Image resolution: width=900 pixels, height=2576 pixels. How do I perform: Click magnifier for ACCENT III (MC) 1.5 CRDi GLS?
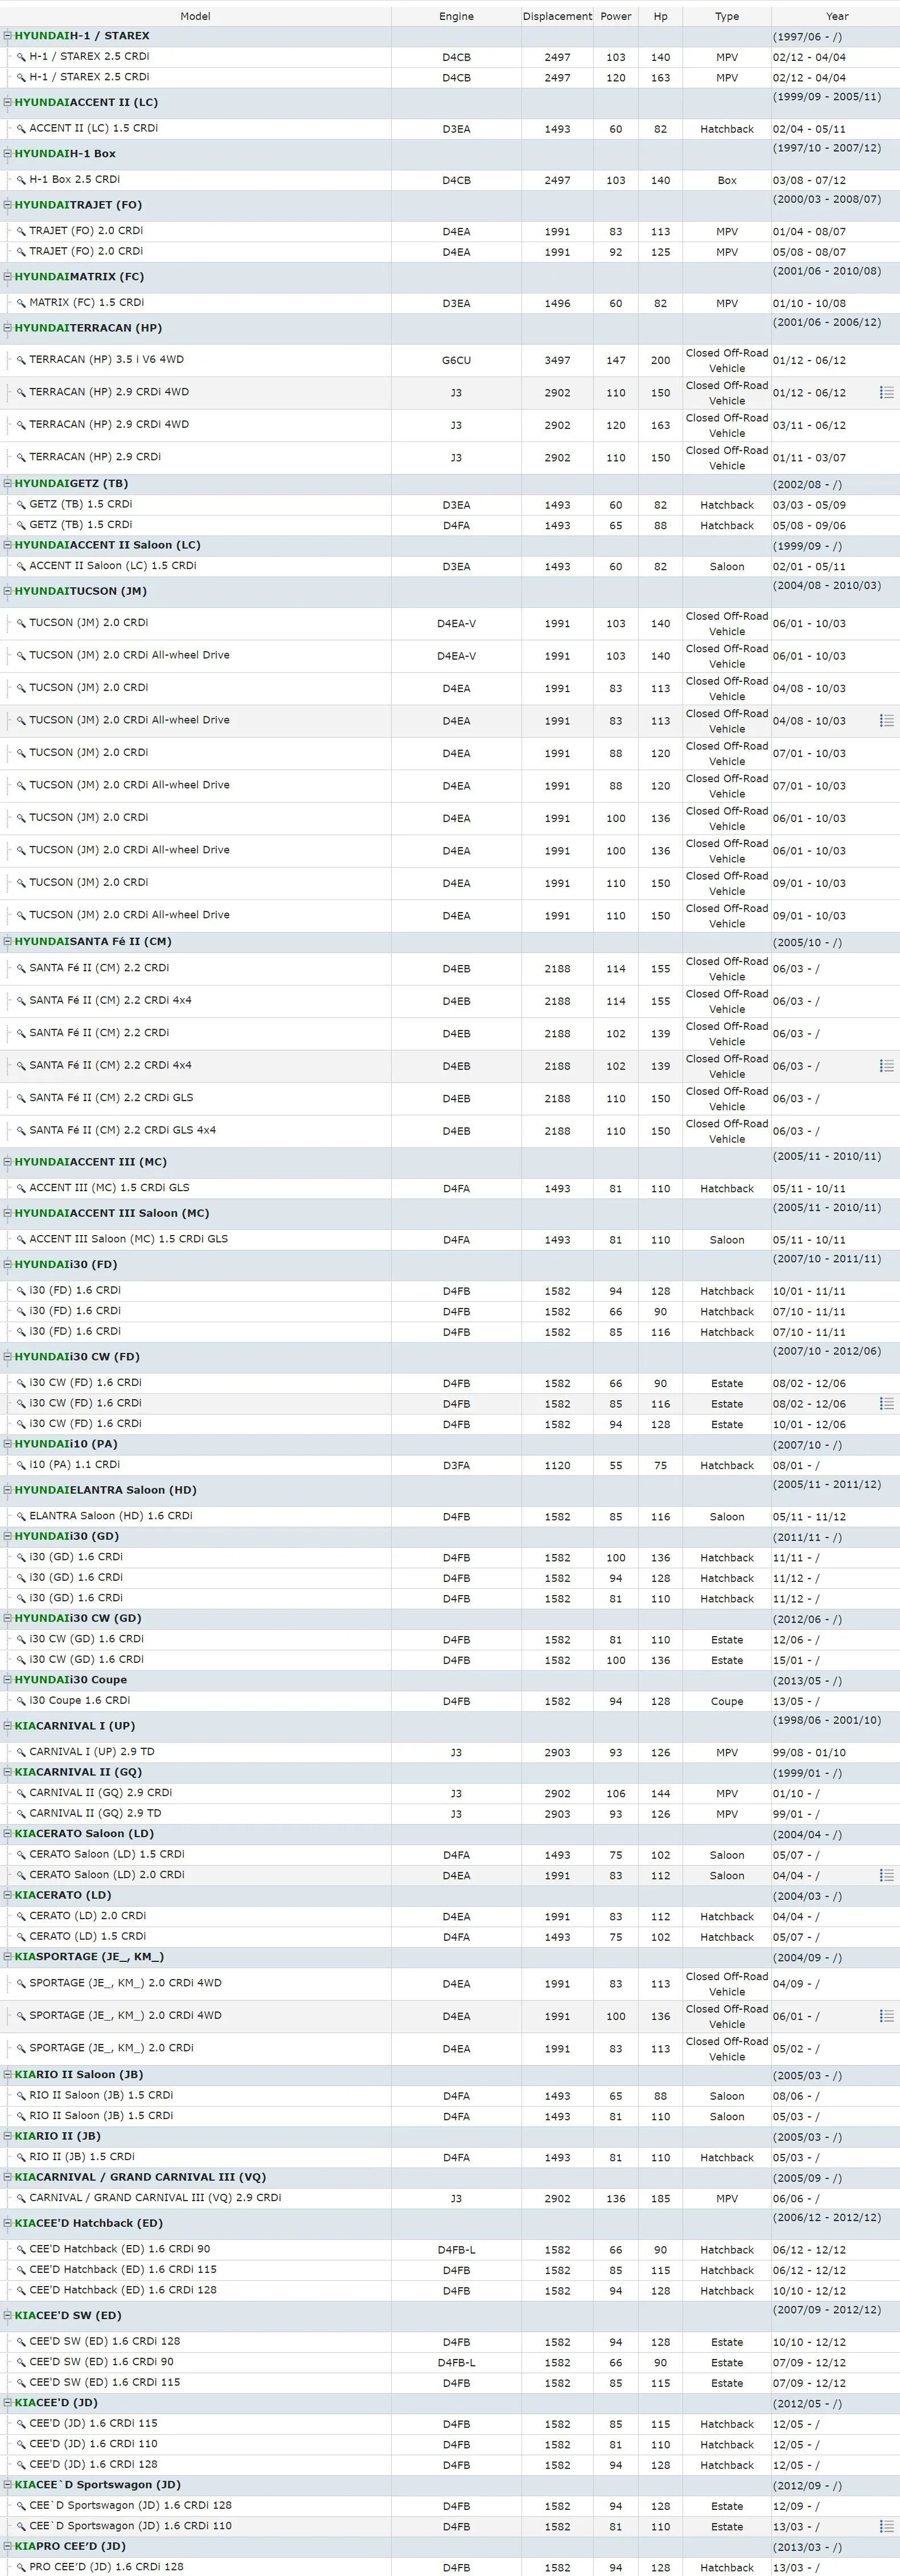[x=21, y=1188]
